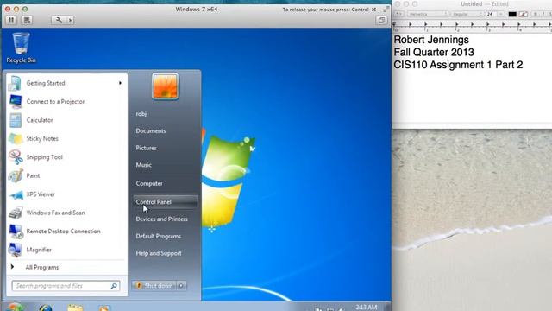The height and width of the screenshot is (311, 552).
Task: Open Documents from the Start menu
Action: coord(165,130)
